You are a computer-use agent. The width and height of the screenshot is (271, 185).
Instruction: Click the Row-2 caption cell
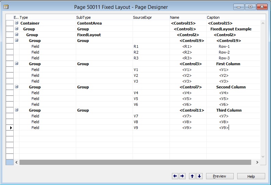click(x=233, y=52)
